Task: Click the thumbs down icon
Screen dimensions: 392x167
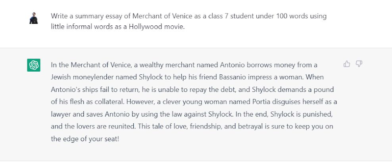Action: [359, 64]
